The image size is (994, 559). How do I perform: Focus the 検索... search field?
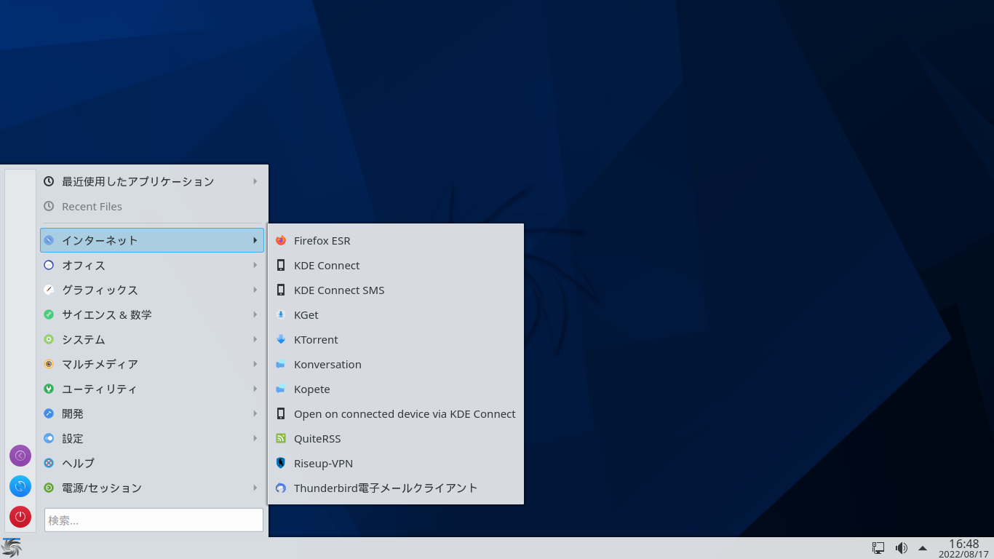(x=154, y=520)
